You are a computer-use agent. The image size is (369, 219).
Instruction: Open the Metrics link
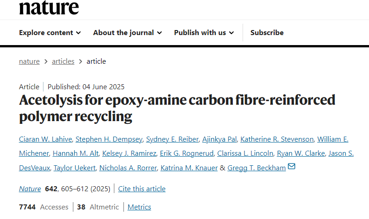139,207
